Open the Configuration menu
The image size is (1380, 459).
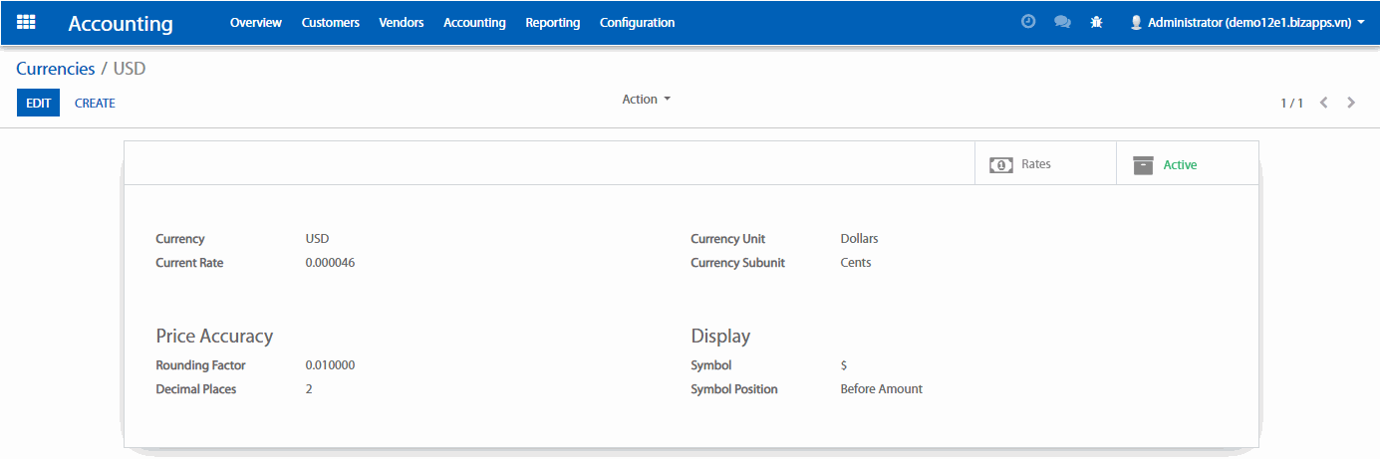637,22
